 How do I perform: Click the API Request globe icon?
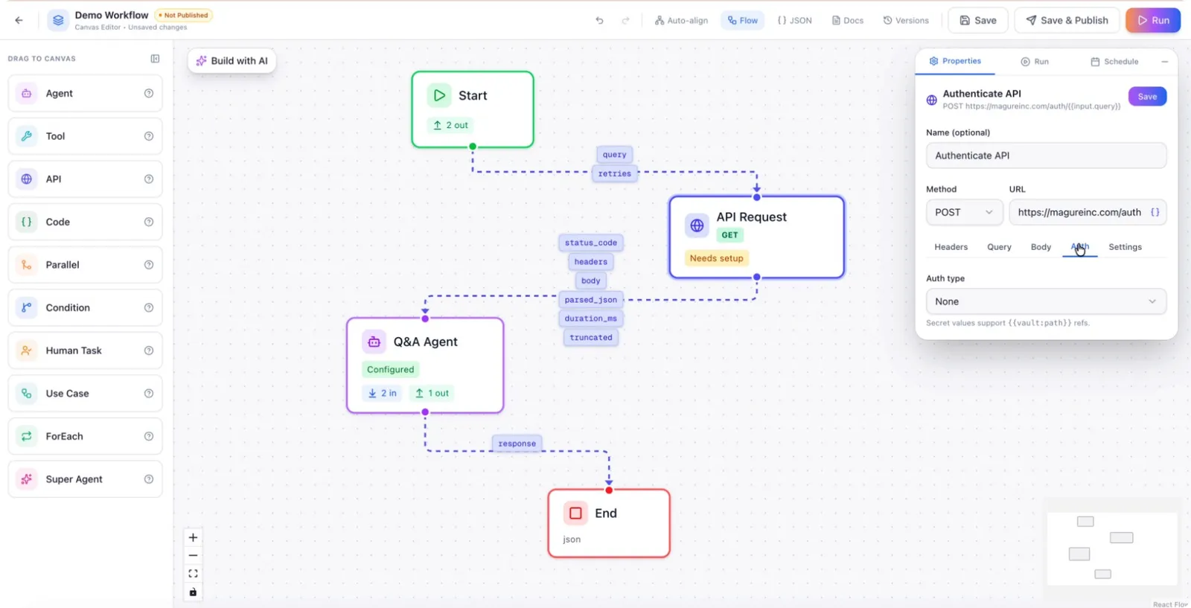[697, 225]
